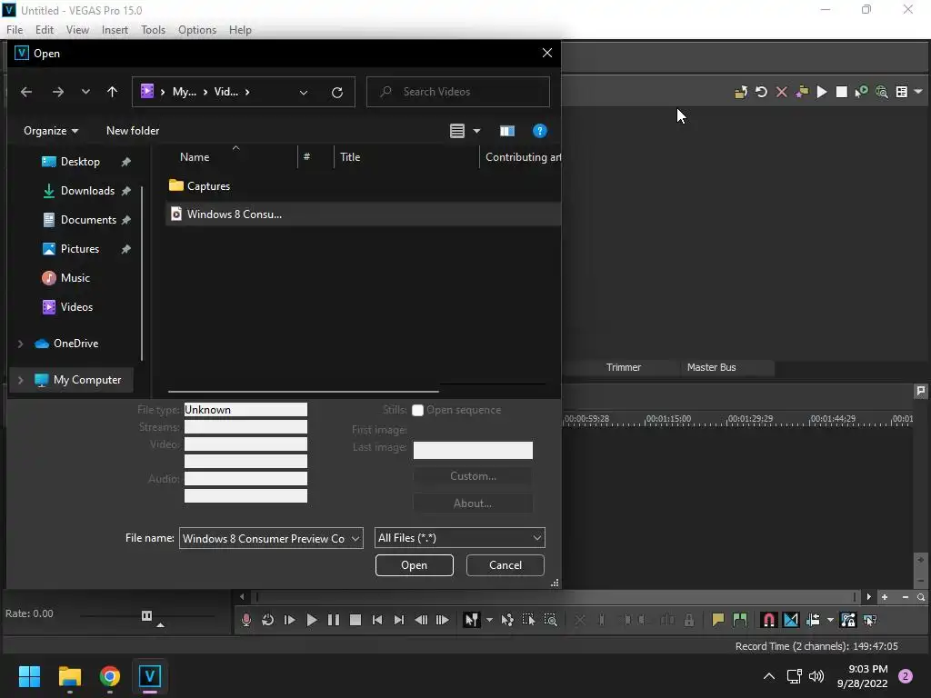
Task: Click the blue Help icon in the dialog
Action: (x=540, y=131)
